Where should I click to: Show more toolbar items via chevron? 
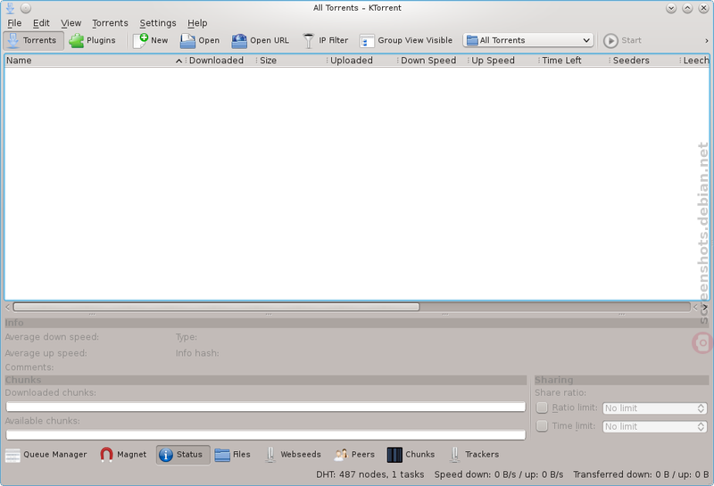click(x=707, y=40)
